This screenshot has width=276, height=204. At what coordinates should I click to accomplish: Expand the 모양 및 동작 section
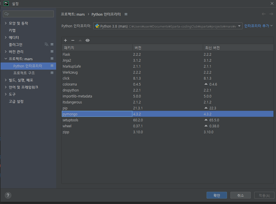tap(6, 23)
